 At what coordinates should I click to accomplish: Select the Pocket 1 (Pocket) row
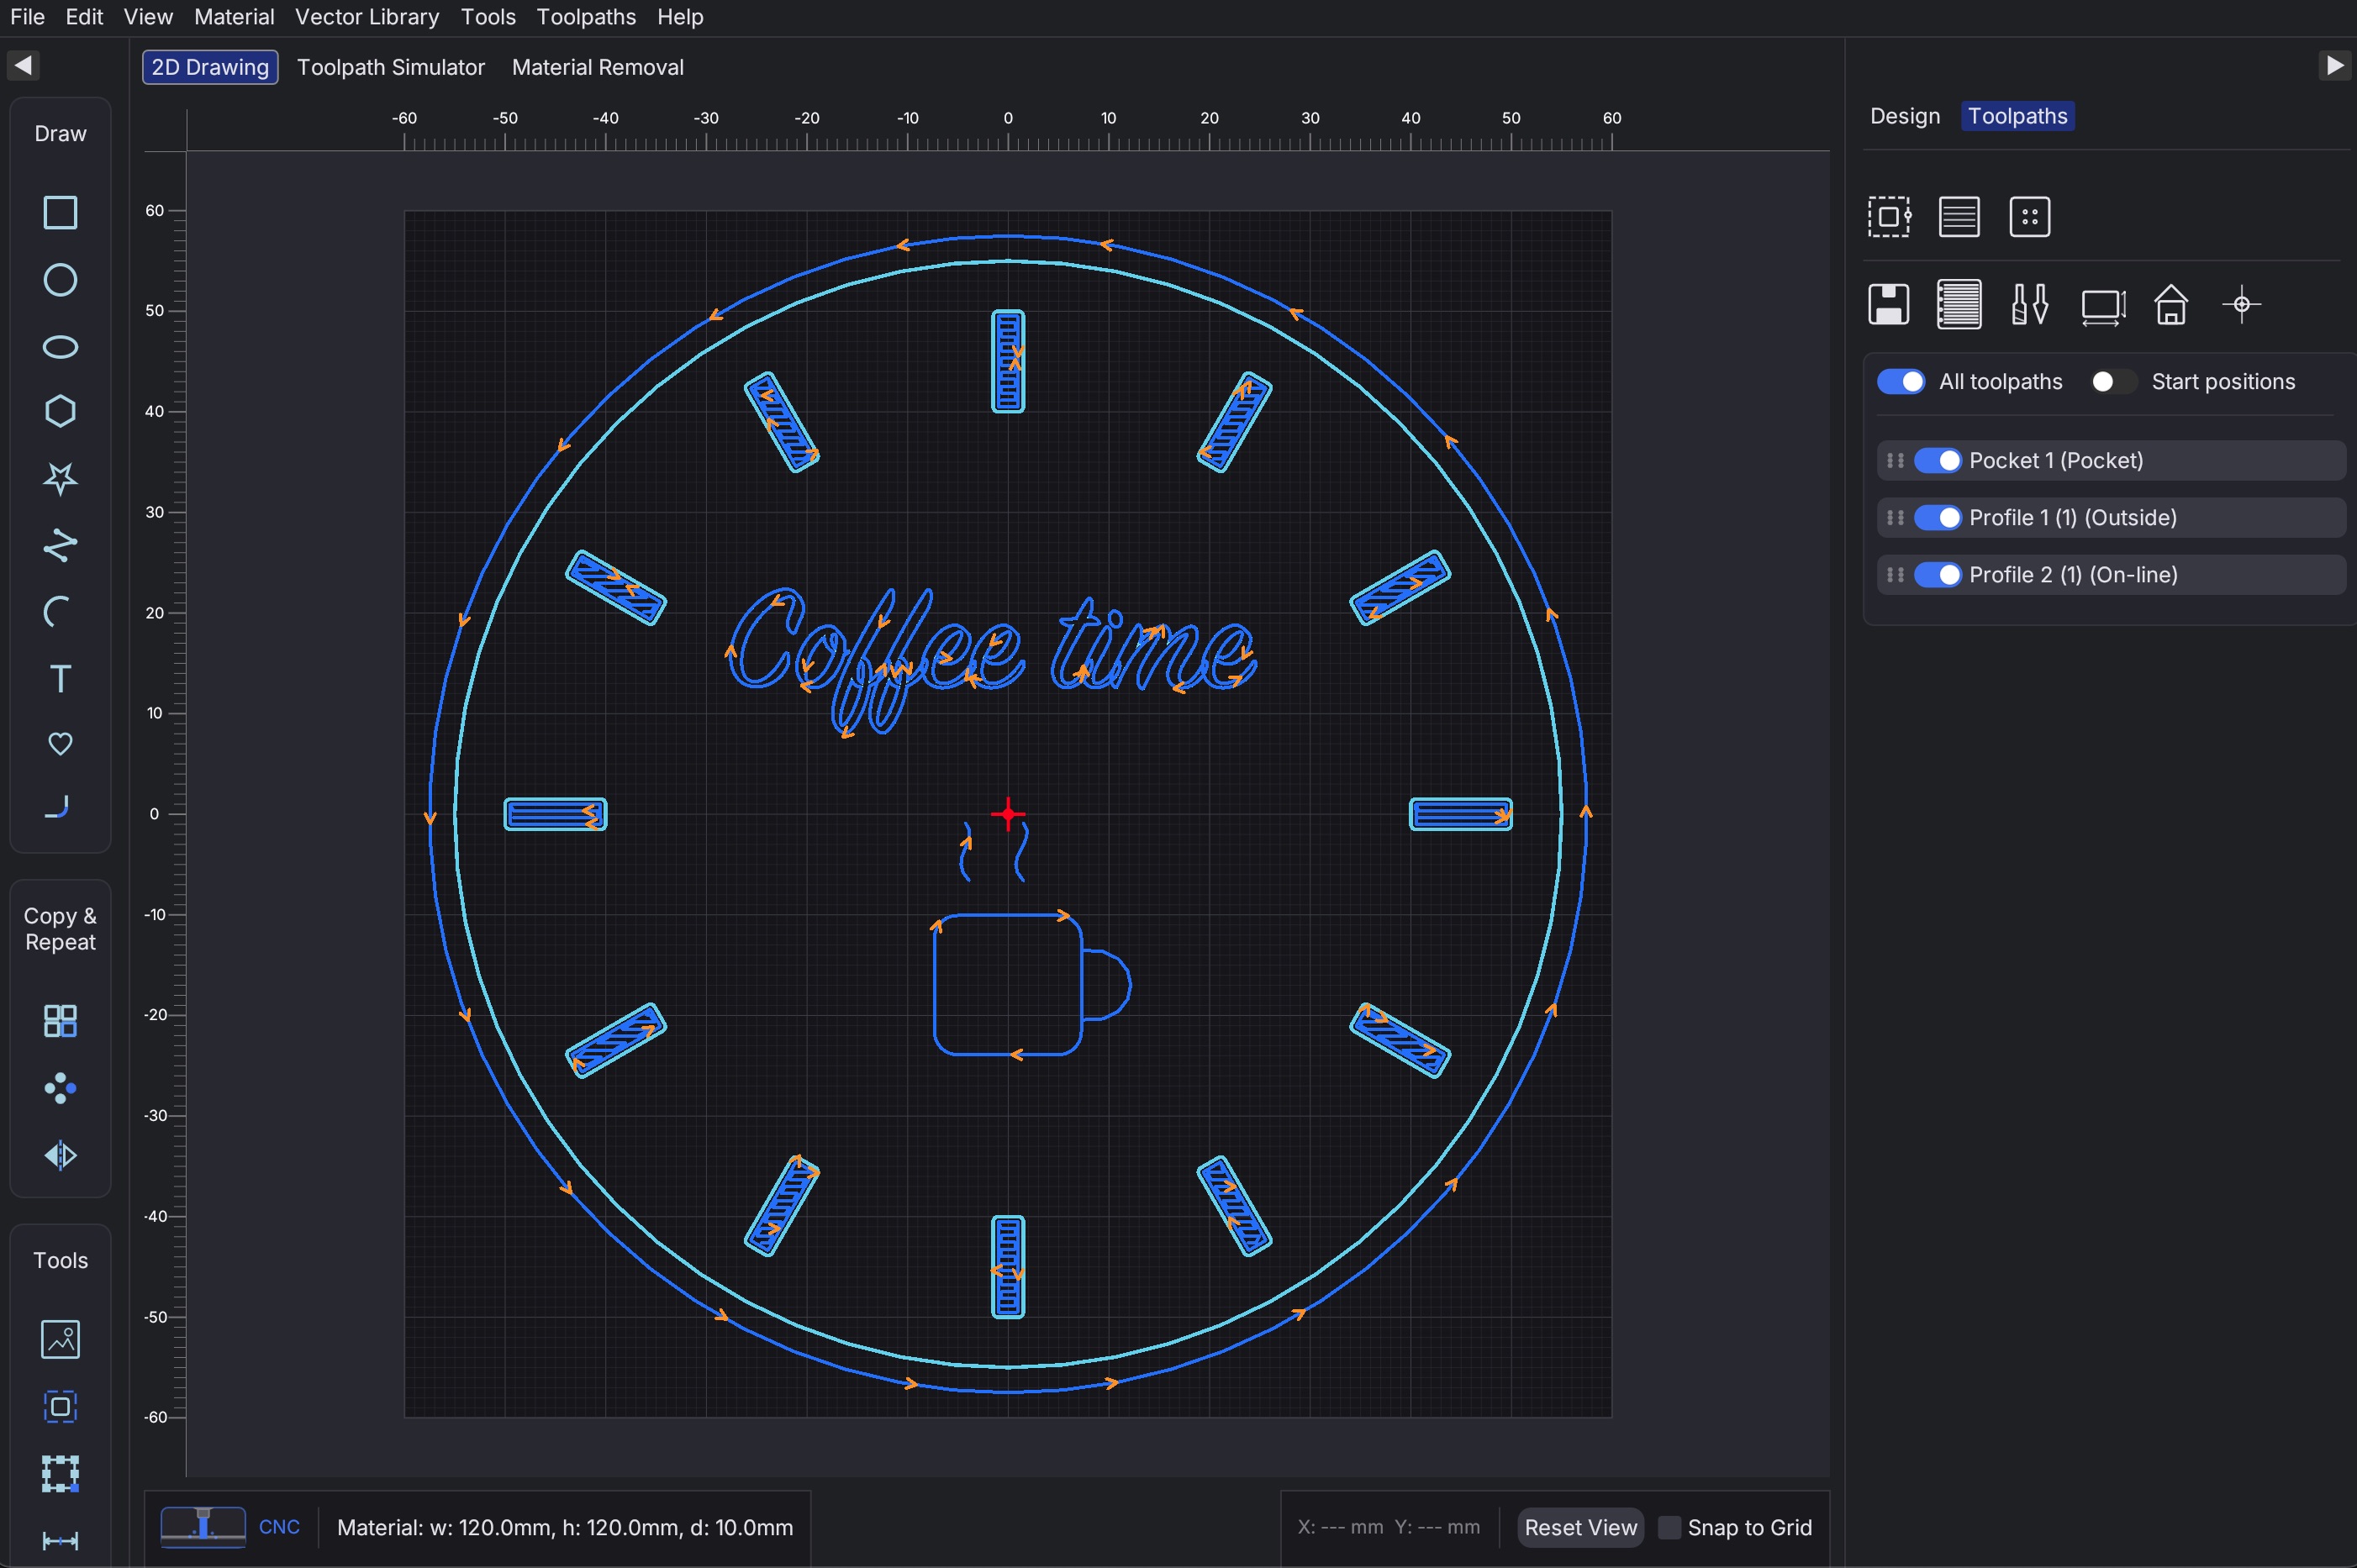point(2111,460)
